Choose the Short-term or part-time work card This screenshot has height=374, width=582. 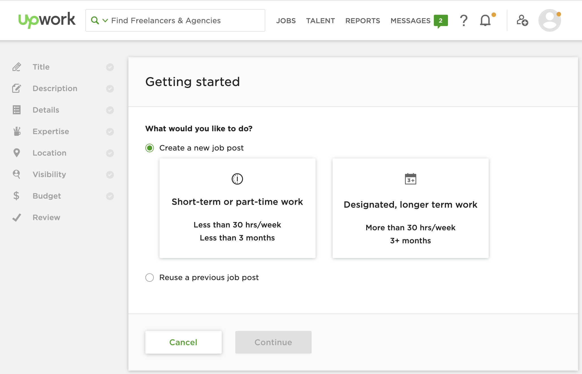pos(237,208)
